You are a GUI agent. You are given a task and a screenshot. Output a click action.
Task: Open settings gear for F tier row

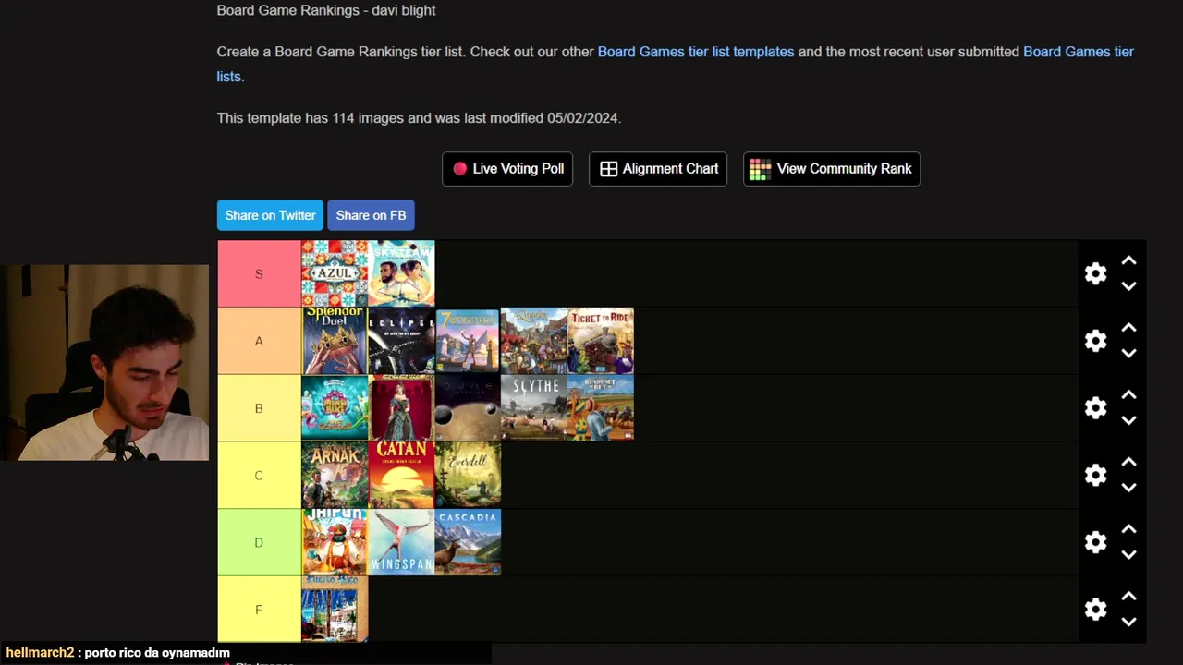point(1095,610)
